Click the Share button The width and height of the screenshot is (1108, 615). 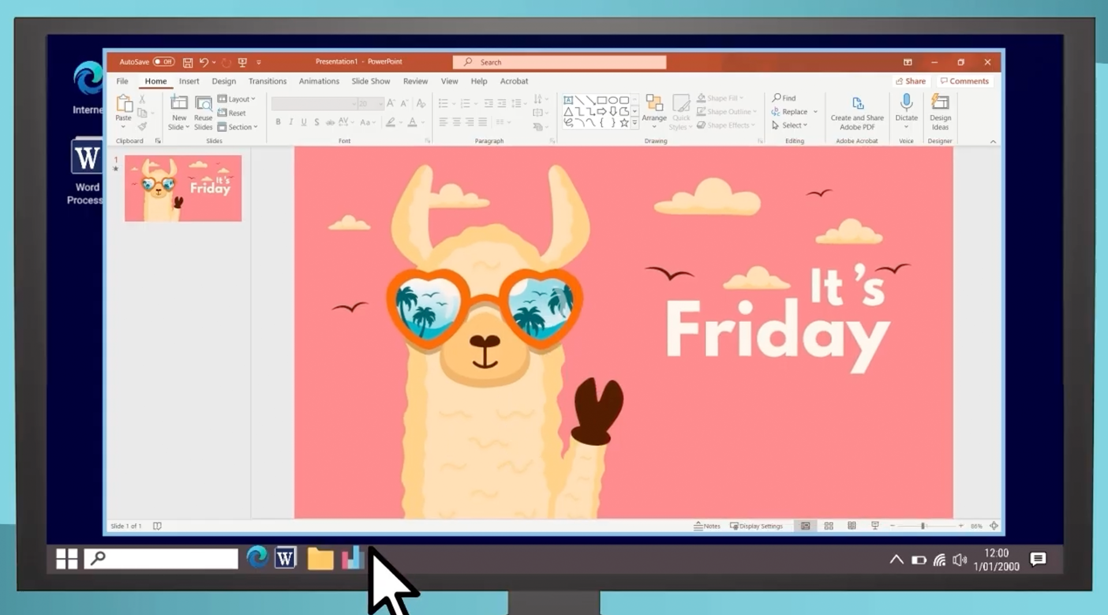(x=911, y=81)
